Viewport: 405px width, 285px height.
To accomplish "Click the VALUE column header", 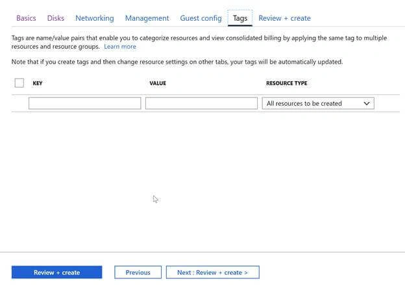I will coord(158,83).
